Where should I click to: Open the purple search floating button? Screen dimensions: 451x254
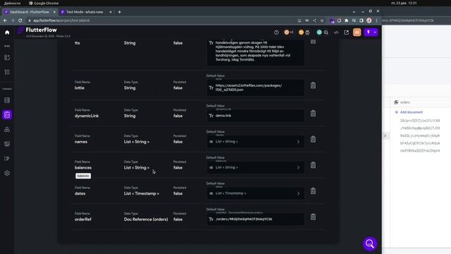pyautogui.click(x=369, y=244)
